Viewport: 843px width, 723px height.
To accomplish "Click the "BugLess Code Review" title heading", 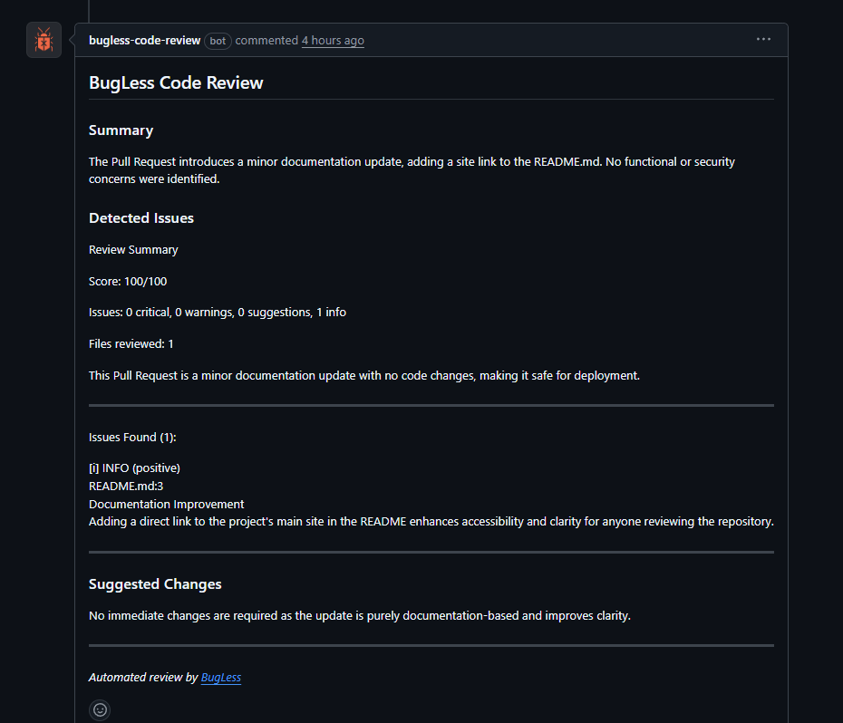I will tap(176, 82).
